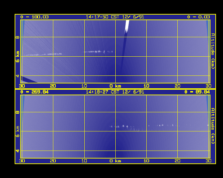The width and height of the screenshot is (223, 178).
Task: Click the left-side 30 range label under the lower panel
Action: tap(22, 161)
